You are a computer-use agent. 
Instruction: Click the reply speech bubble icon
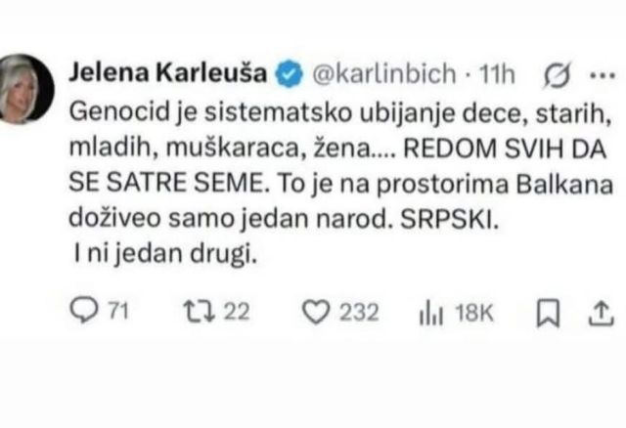pyautogui.click(x=84, y=310)
